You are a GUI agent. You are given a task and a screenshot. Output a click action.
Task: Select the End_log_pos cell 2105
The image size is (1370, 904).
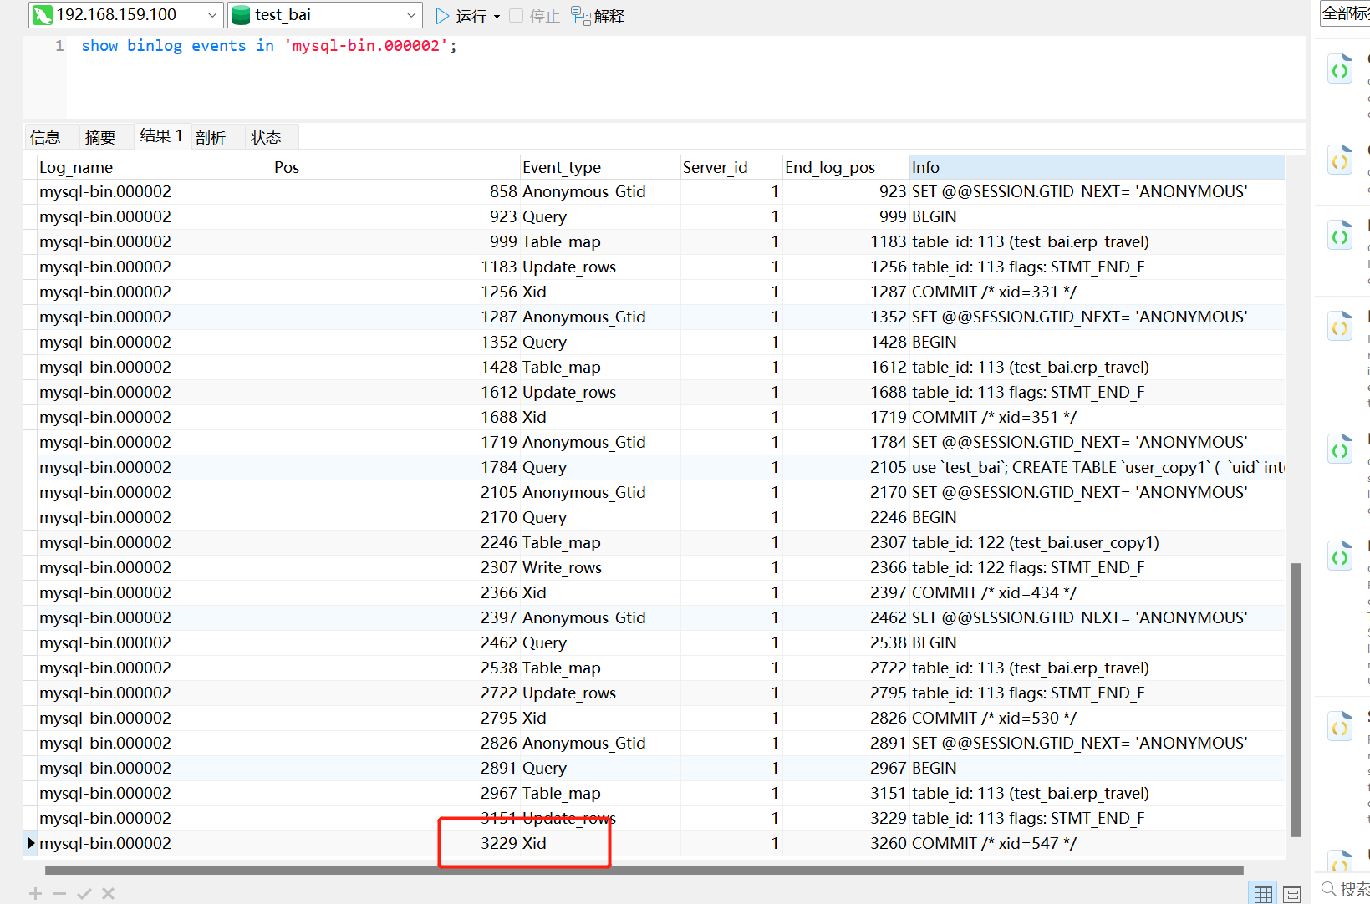(x=846, y=467)
